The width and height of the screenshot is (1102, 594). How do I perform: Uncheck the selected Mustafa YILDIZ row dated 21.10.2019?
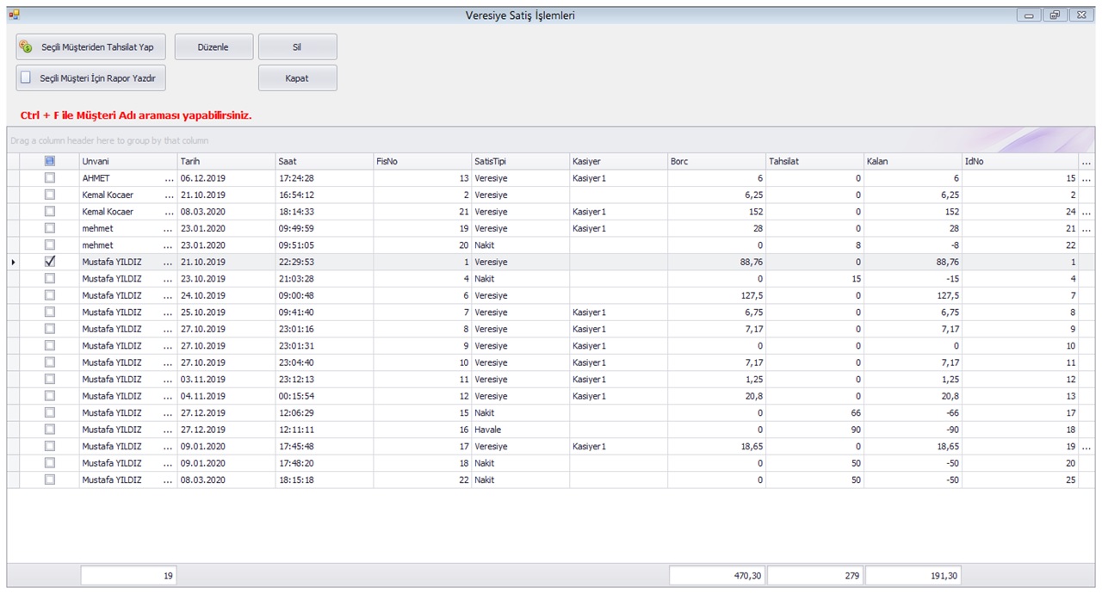(x=50, y=262)
